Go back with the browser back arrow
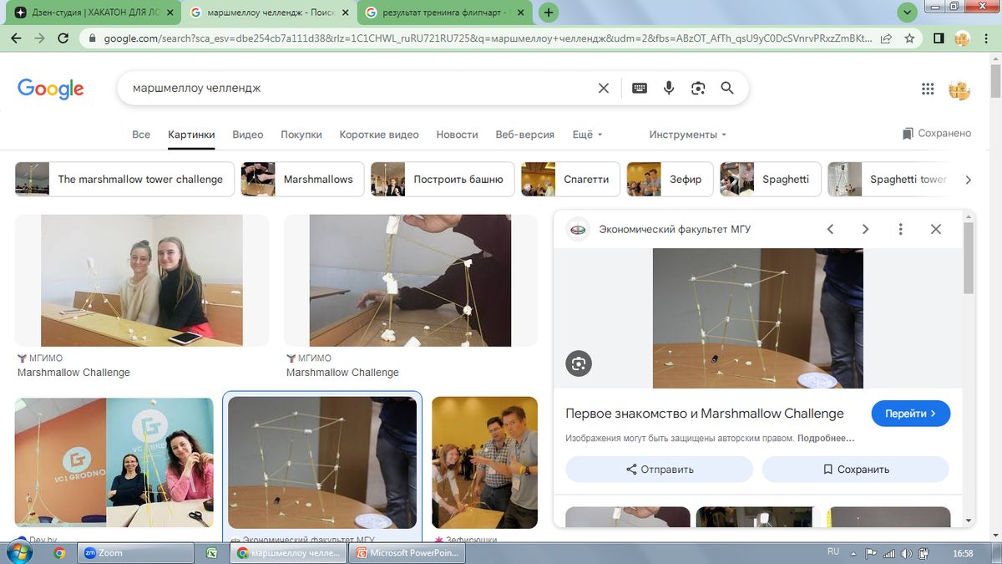Screen dimensions: 1002x564 click(x=16, y=38)
